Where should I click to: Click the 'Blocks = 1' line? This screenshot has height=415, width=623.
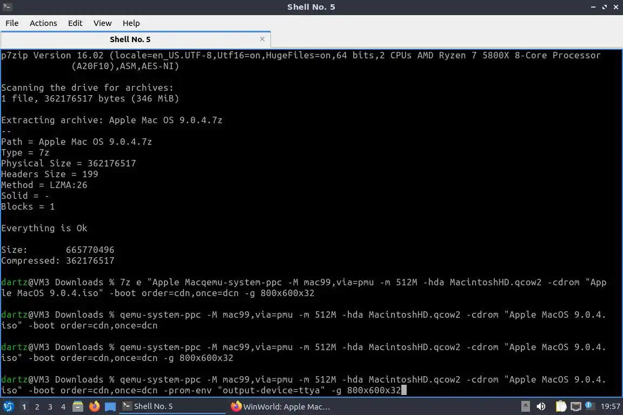28,206
